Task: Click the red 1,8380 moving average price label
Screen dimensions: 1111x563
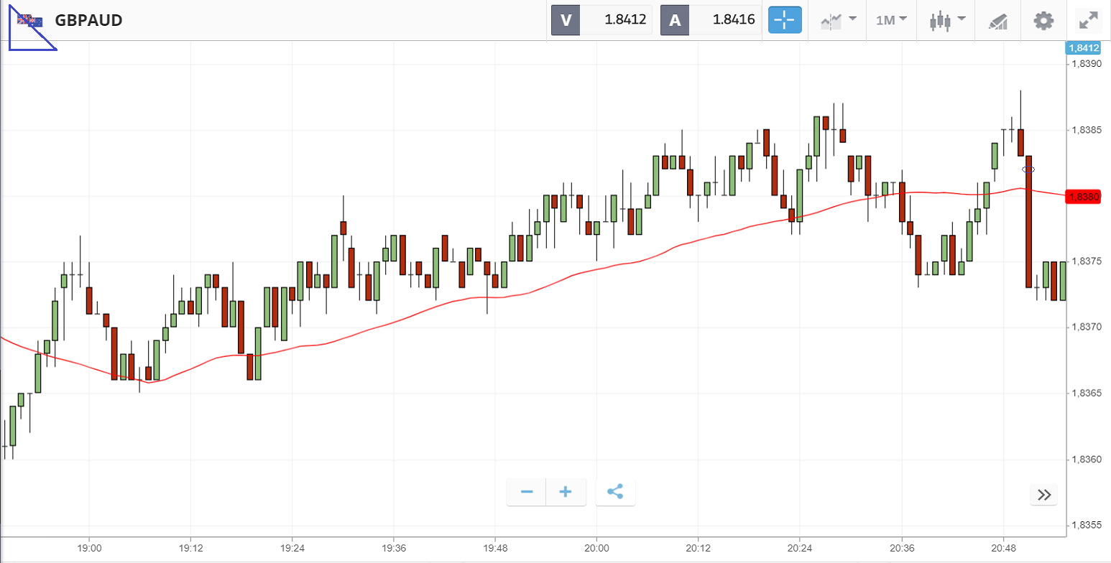Action: tap(1082, 197)
